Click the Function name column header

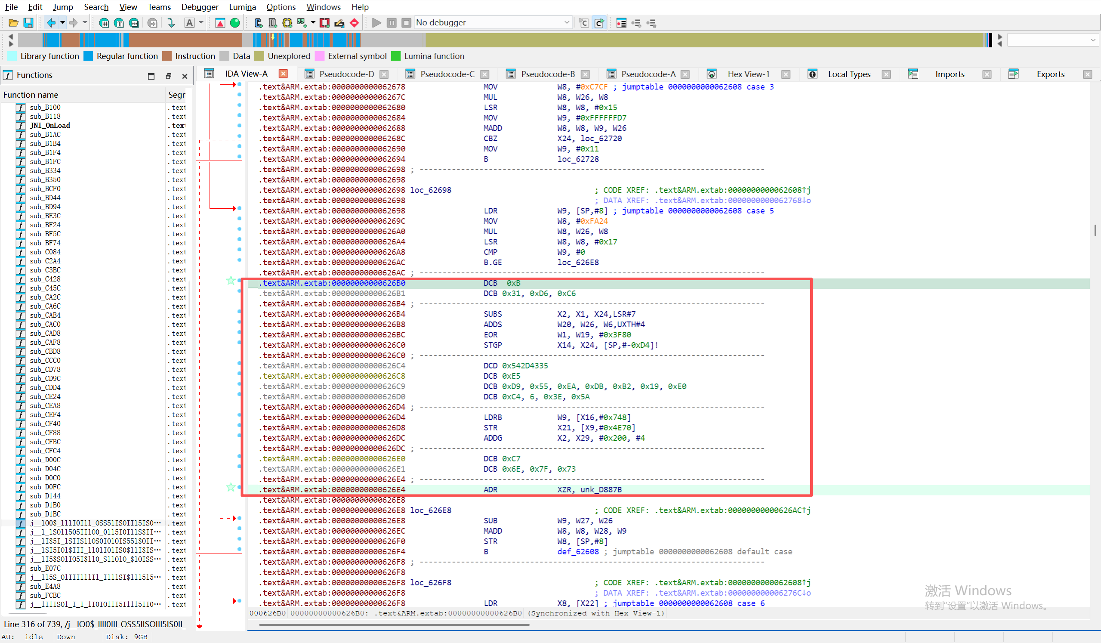(x=31, y=95)
